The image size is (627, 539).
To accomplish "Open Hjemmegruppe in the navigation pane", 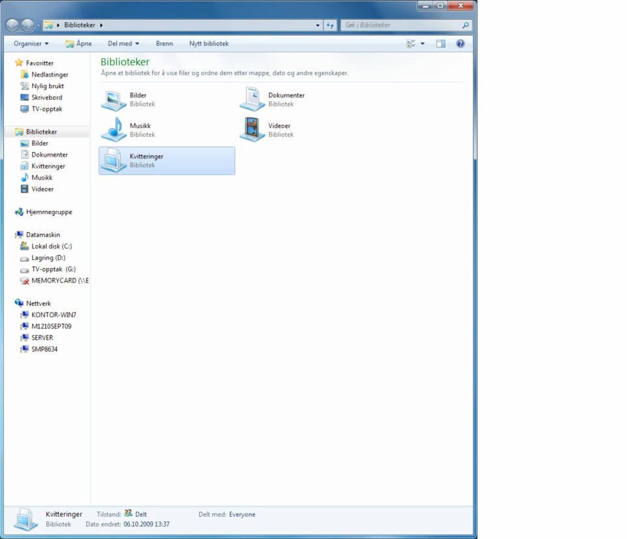I will tap(49, 212).
